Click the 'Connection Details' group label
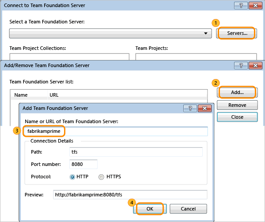This screenshot has width=265, height=222. coord(52,141)
